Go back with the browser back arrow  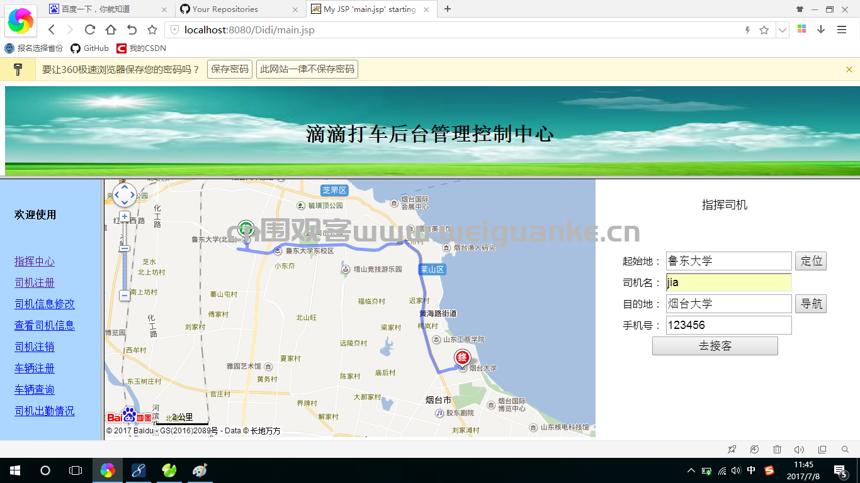[52, 30]
